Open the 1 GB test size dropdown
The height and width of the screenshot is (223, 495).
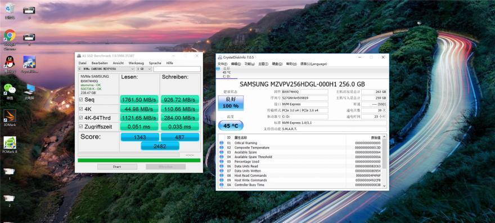[144, 69]
